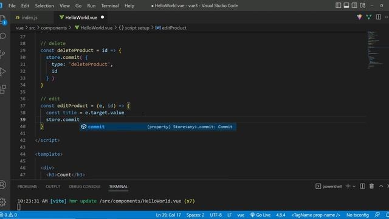Click the script setup breadcrumb segment
The image size is (389, 219).
(134, 28)
